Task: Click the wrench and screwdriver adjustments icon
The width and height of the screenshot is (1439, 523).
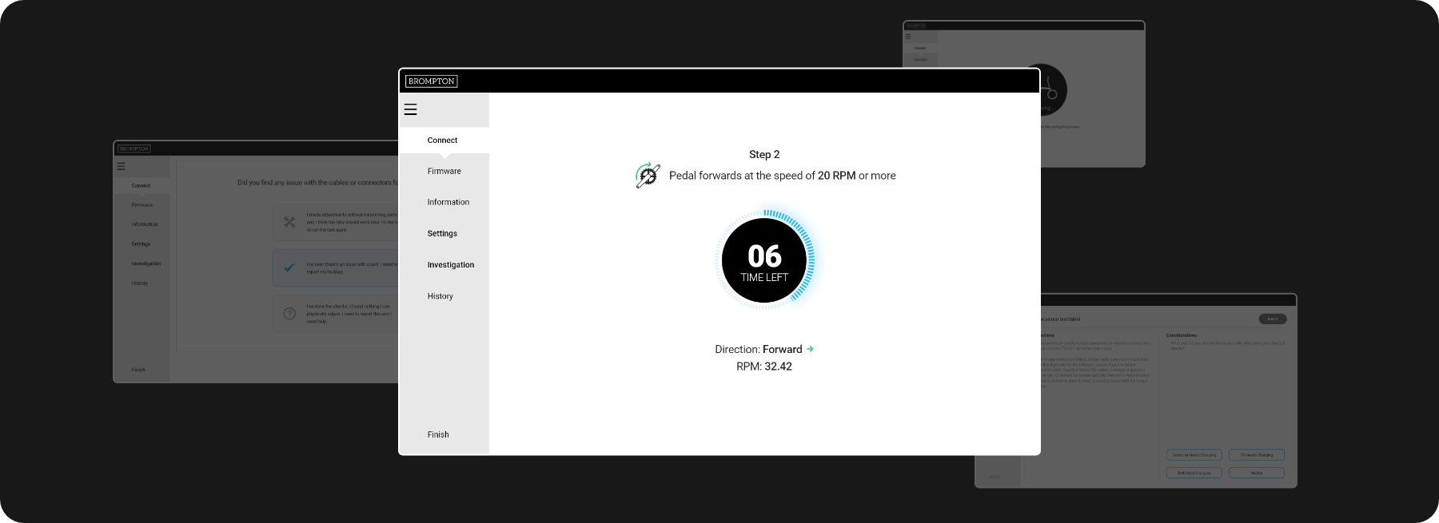Action: tap(289, 222)
